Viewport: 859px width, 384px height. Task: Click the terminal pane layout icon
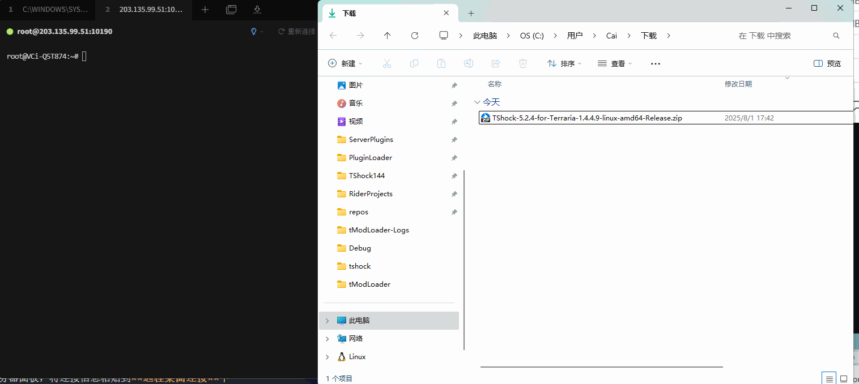pyautogui.click(x=231, y=10)
